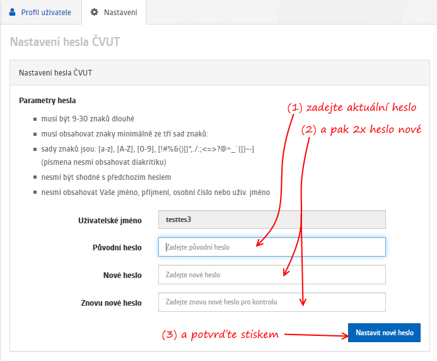This screenshot has height=361, width=437.
Task: Click the disabled Uživatelské jméno field testtes3
Action: tap(272, 219)
